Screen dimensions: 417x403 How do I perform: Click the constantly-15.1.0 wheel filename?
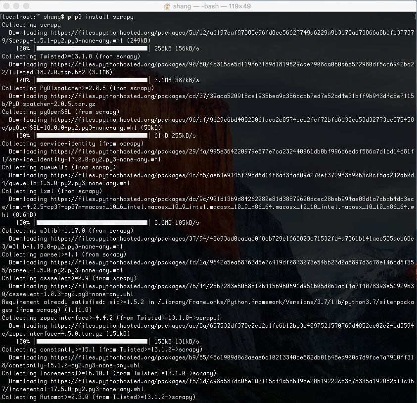(x=75, y=365)
